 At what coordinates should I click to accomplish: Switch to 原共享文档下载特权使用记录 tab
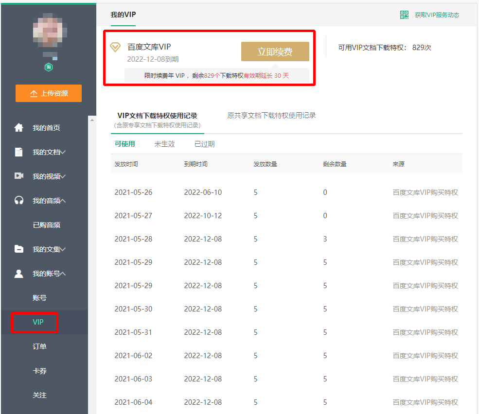(271, 116)
